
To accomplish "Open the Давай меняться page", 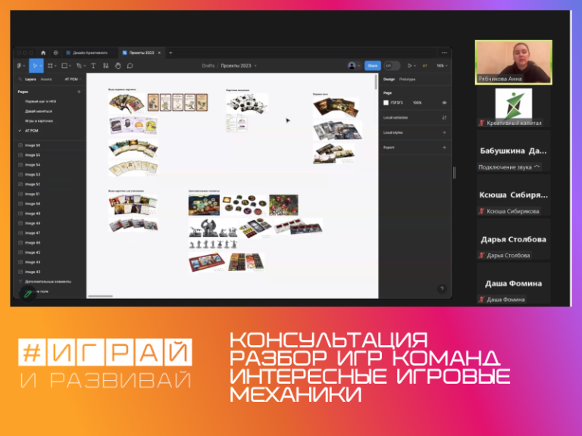I will point(38,111).
